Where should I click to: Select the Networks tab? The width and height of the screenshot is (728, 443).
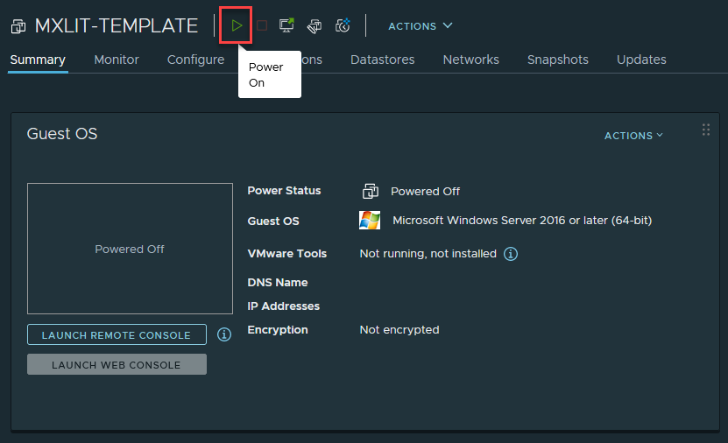pos(470,60)
